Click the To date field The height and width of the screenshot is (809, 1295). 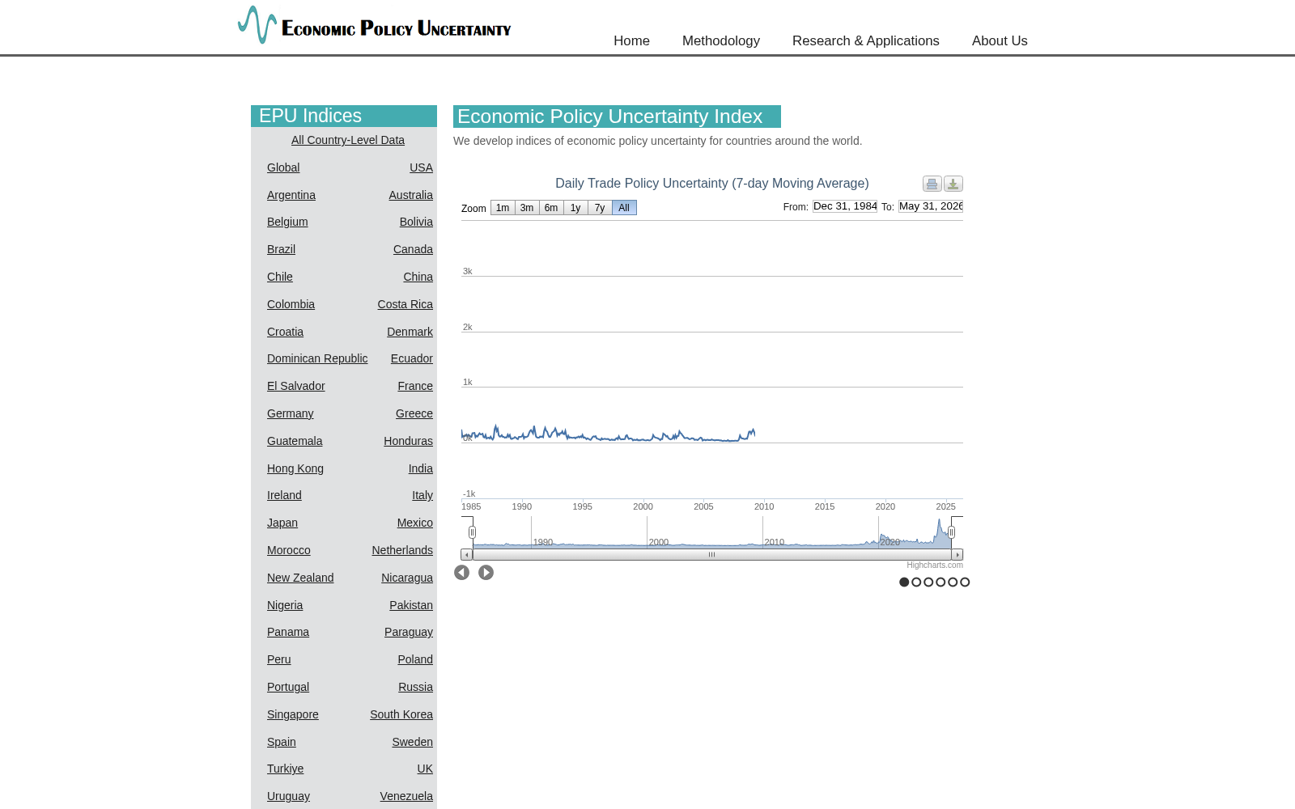pyautogui.click(x=931, y=206)
